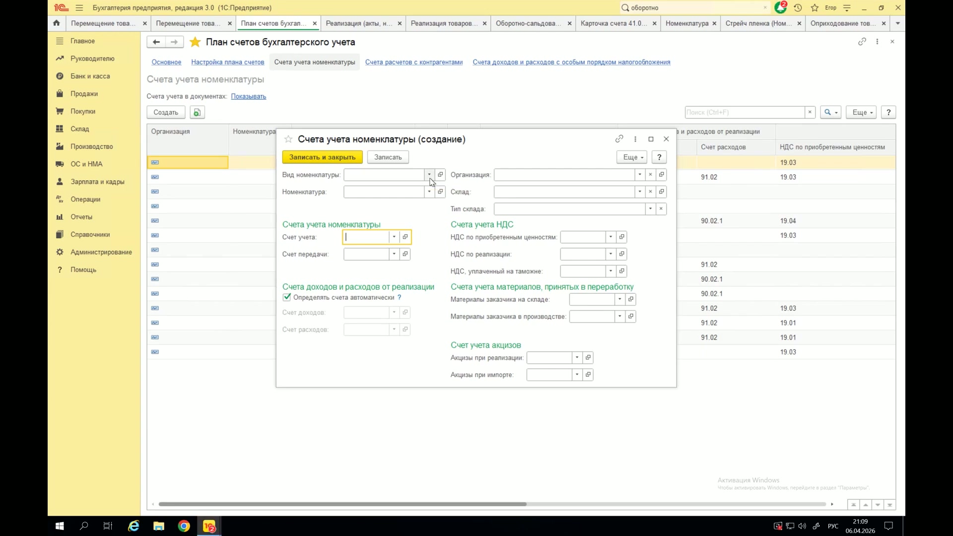Open Продажи section in sidebar
Image resolution: width=953 pixels, height=536 pixels.
click(x=84, y=94)
